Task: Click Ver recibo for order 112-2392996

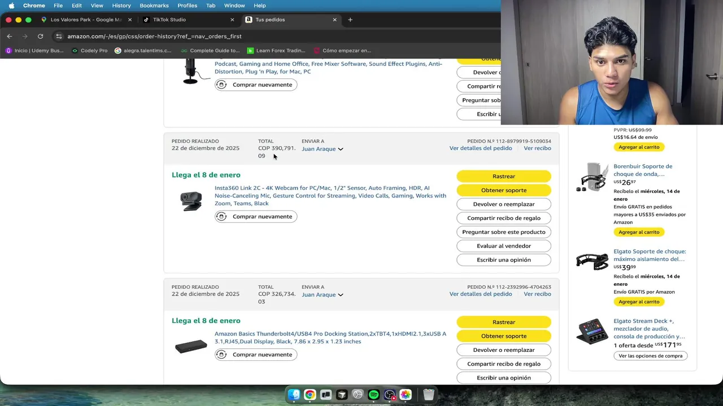Action: click(x=537, y=294)
